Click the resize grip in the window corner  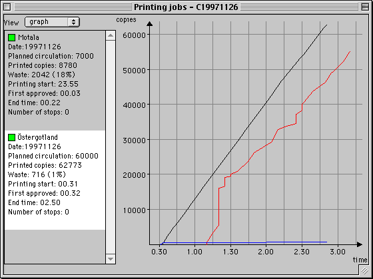364,270
